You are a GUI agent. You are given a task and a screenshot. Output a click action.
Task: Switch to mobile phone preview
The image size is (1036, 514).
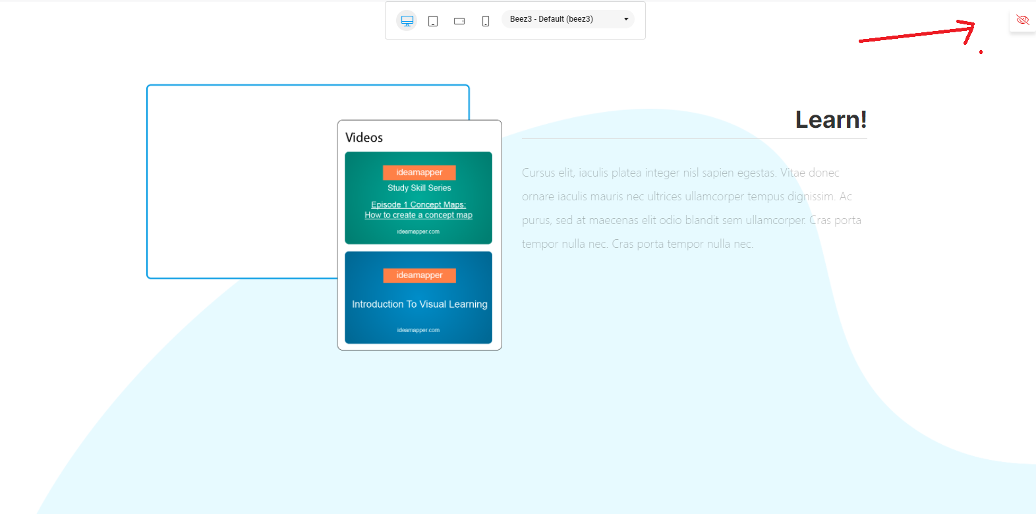(486, 20)
